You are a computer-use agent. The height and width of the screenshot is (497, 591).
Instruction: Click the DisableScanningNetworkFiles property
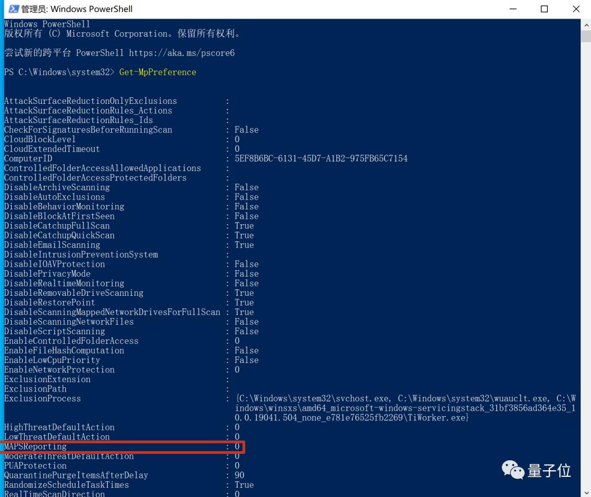pyautogui.click(x=69, y=322)
